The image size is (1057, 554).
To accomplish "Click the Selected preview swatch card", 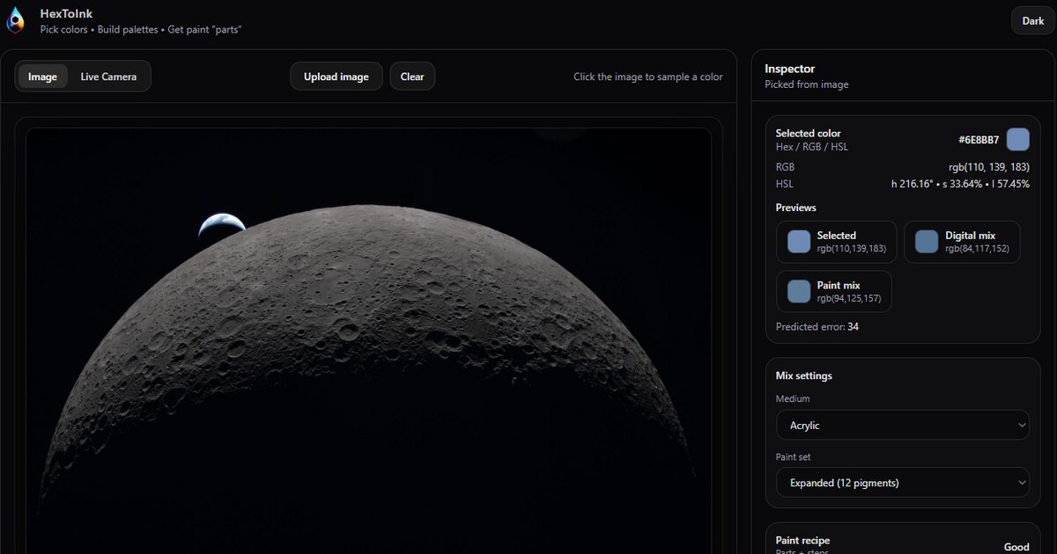I will pyautogui.click(x=836, y=242).
